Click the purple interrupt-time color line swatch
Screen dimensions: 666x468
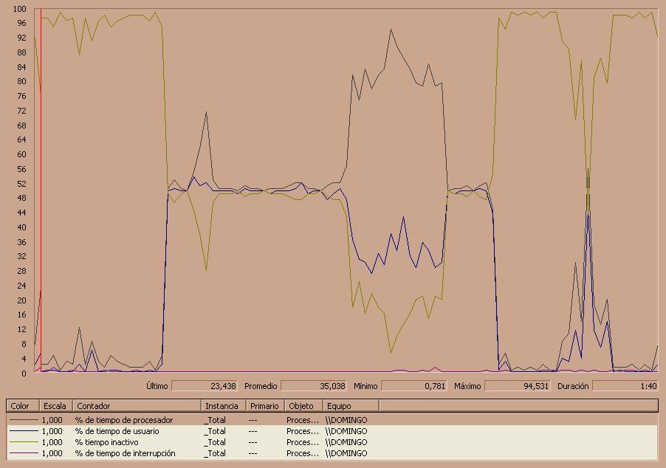point(24,452)
